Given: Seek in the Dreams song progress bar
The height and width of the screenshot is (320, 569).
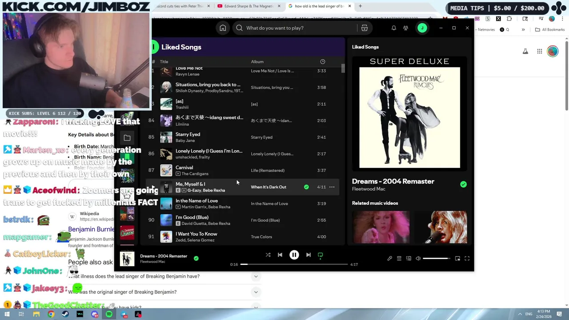Looking at the screenshot, I should pyautogui.click(x=294, y=264).
